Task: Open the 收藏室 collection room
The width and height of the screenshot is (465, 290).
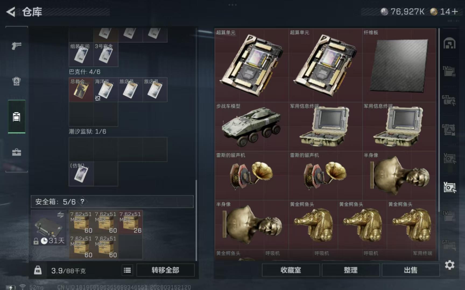Action: pyautogui.click(x=291, y=270)
